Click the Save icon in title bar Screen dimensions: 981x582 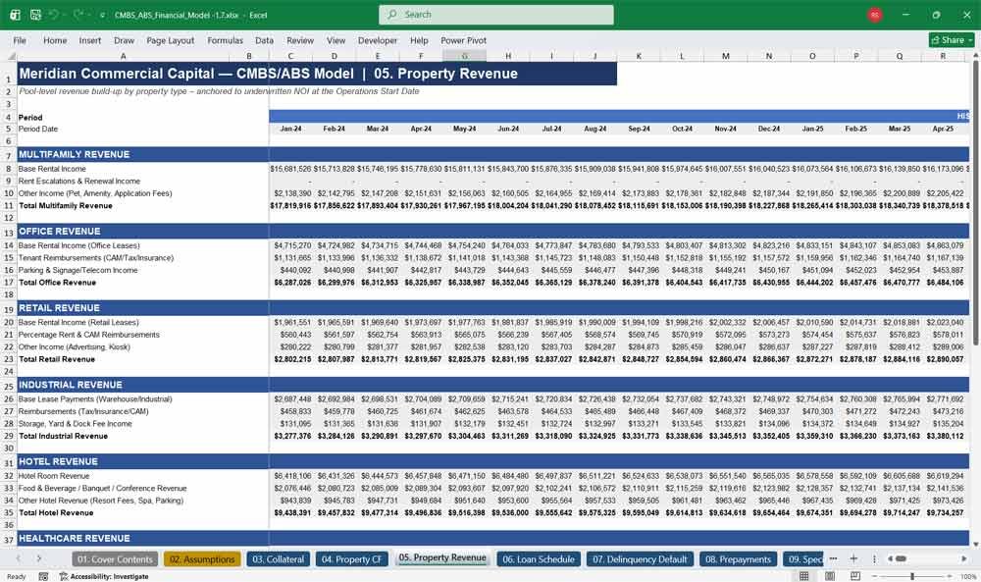click(35, 15)
